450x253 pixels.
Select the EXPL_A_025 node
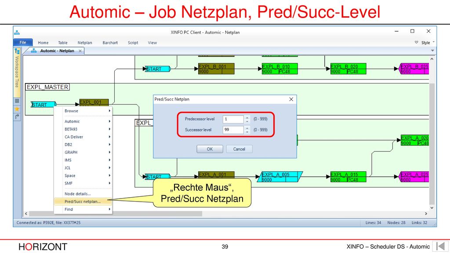[414, 177]
